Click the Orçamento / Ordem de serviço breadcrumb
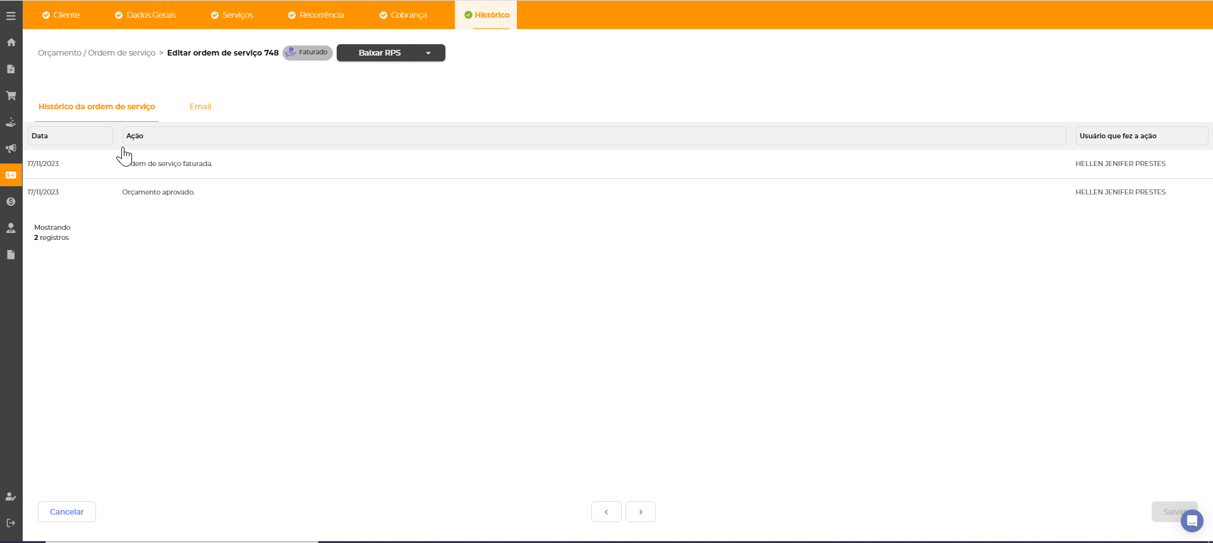The image size is (1213, 543). [x=97, y=53]
